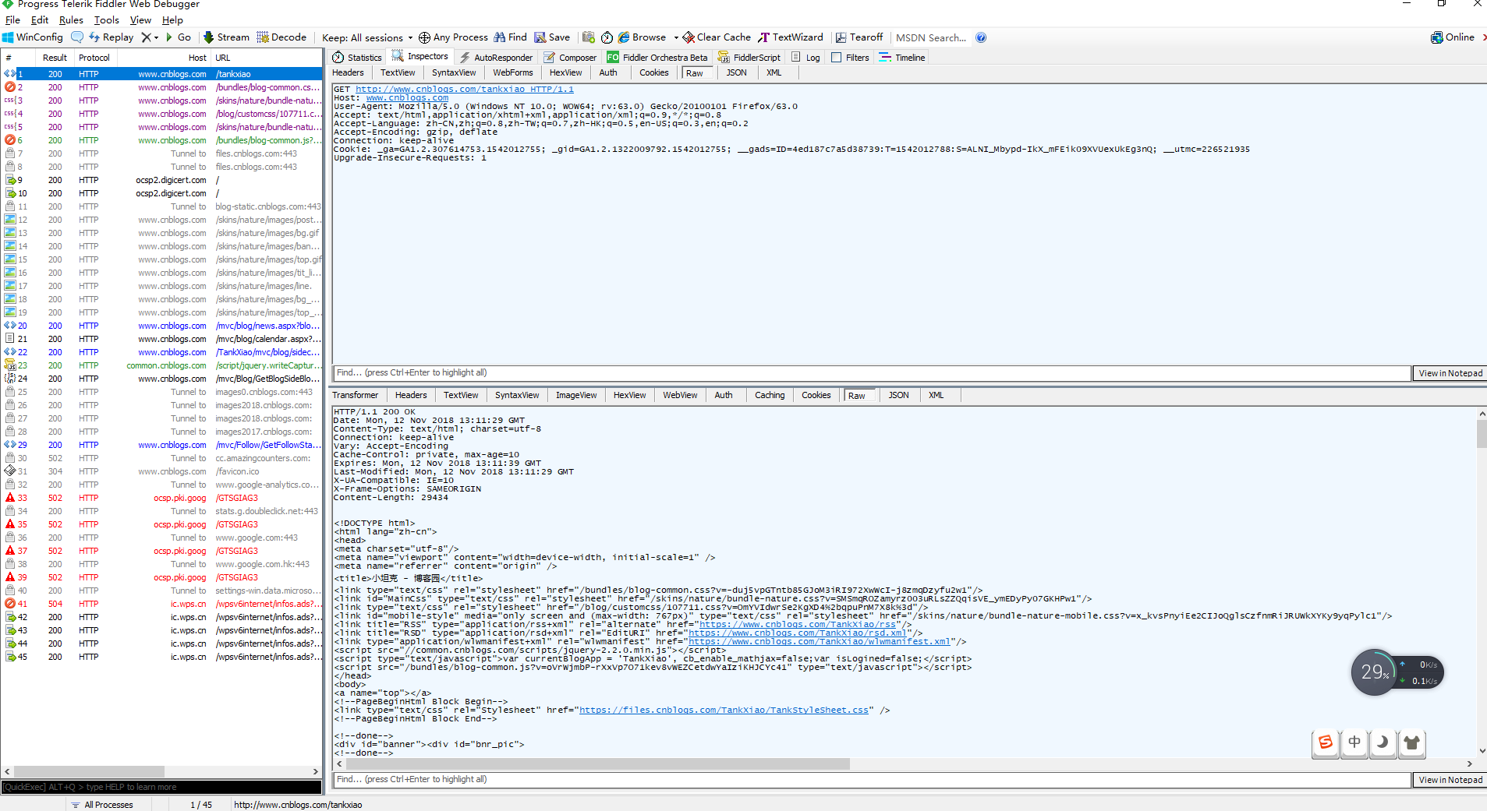Screen dimensions: 1487x811
Task: Select response Caching tab
Action: coord(770,395)
